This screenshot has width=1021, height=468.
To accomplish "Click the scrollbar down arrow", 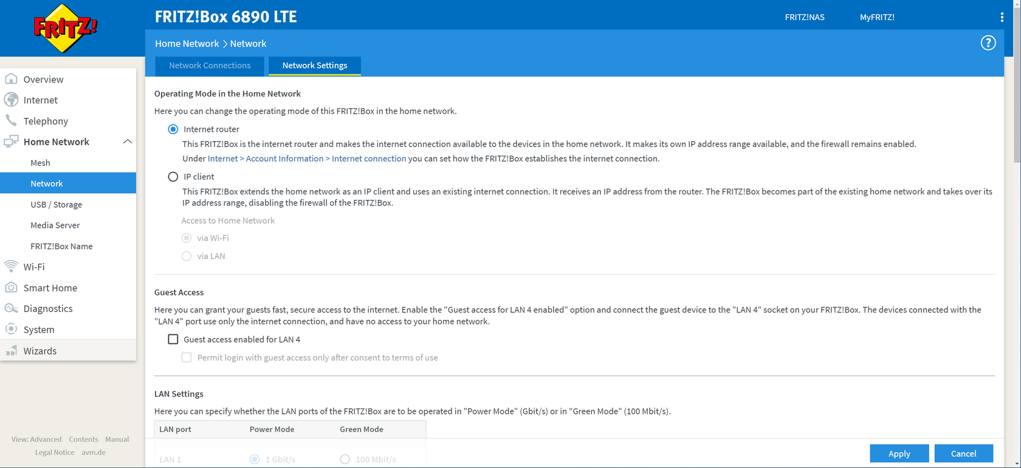I will (x=1017, y=464).
